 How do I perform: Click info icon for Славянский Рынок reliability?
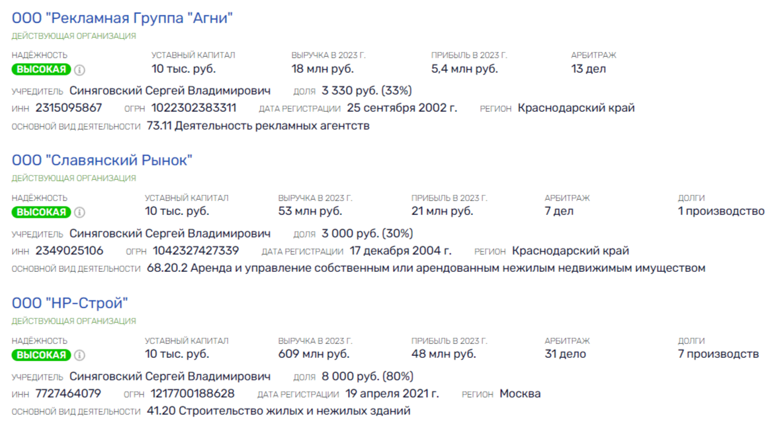click(79, 212)
